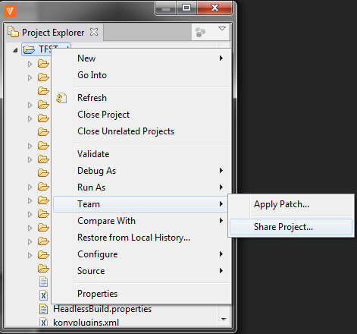Click the TEST project folder icon
The width and height of the screenshot is (357, 334).
tap(29, 49)
